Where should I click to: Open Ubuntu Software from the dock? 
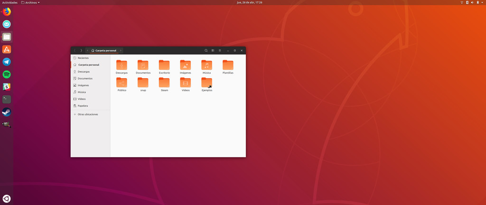tap(7, 49)
